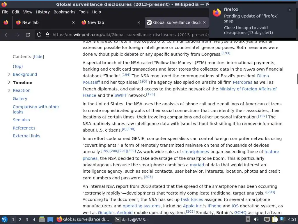Jump to See also section
This screenshot has height=224, width=298.
pyautogui.click(x=21, y=120)
